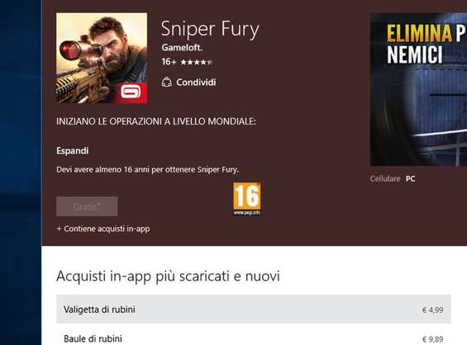Click the Gratis install button
The width and height of the screenshot is (467, 345).
(x=87, y=206)
